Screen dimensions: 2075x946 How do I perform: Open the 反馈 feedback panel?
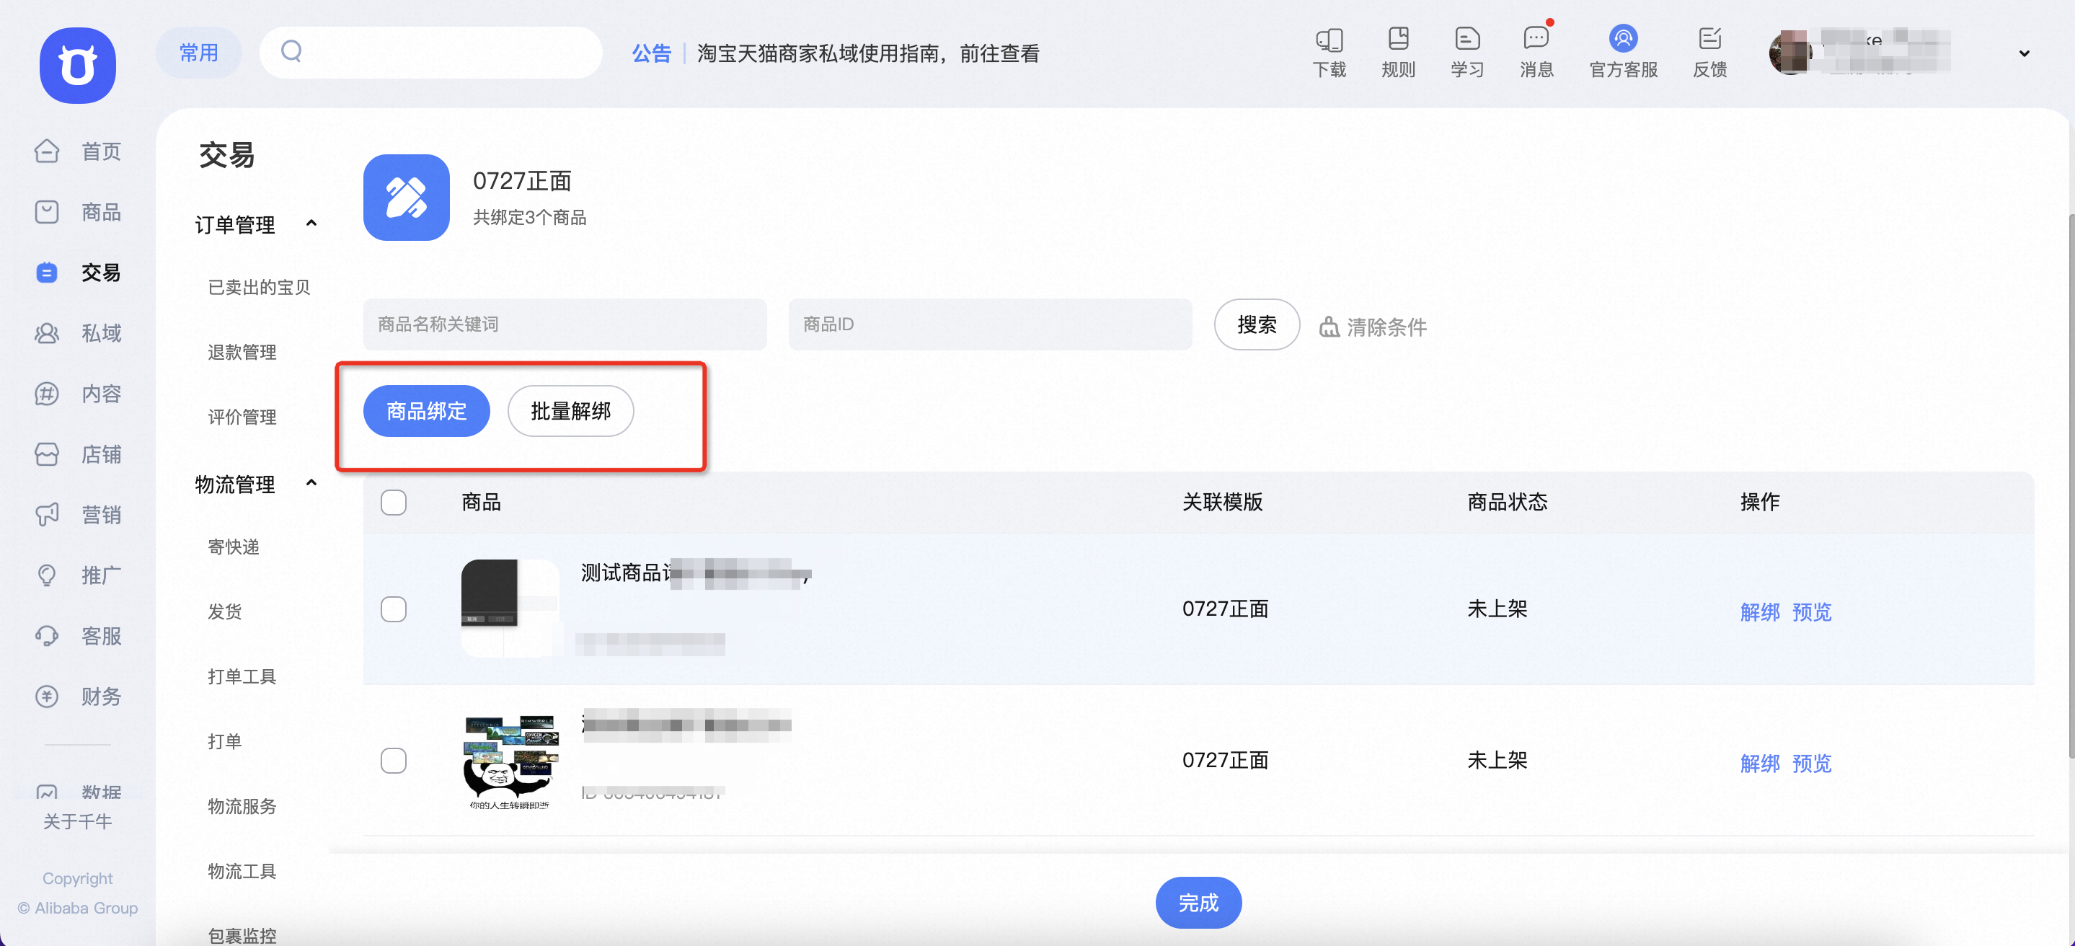tap(1710, 50)
